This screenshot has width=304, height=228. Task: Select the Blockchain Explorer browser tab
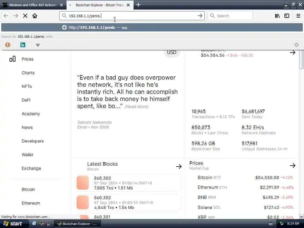click(x=100, y=5)
